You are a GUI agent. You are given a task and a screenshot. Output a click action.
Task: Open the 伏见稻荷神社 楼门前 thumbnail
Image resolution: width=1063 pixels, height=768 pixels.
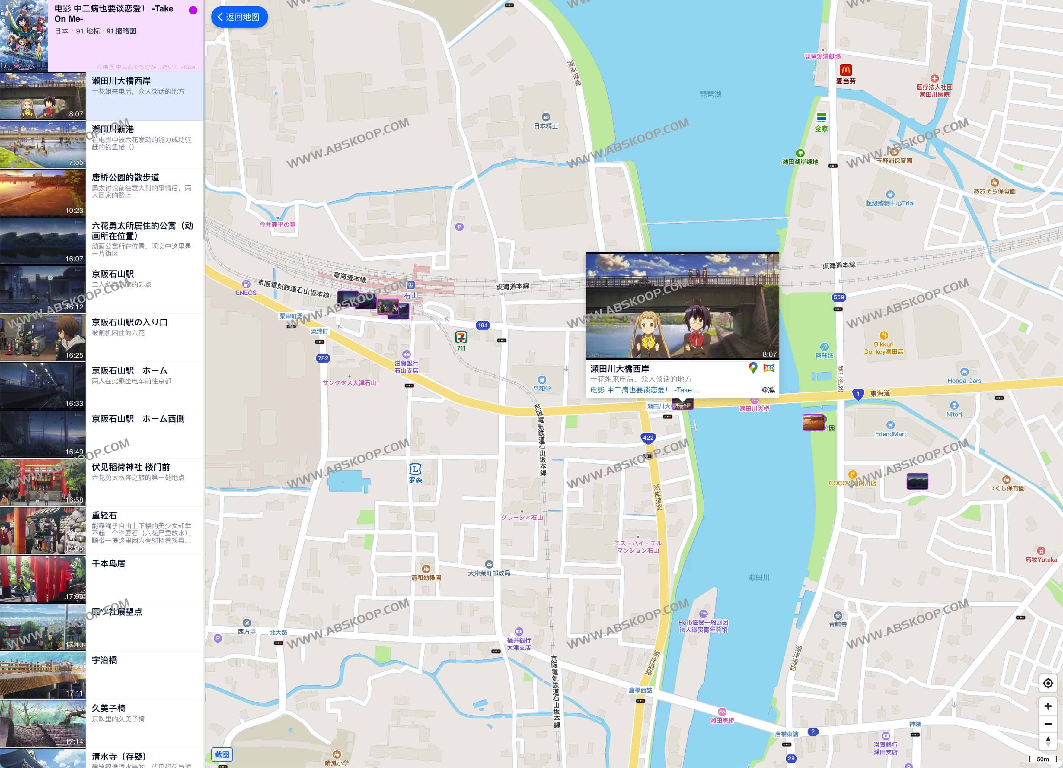[43, 482]
